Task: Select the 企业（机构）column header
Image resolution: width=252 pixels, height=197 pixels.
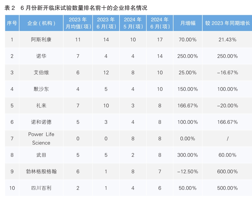Action: coord(41,23)
